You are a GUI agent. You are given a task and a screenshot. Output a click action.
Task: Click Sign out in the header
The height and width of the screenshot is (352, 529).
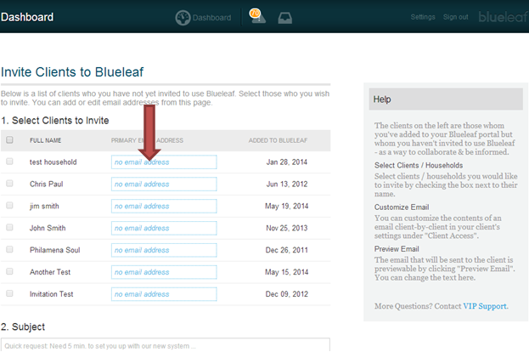point(455,17)
